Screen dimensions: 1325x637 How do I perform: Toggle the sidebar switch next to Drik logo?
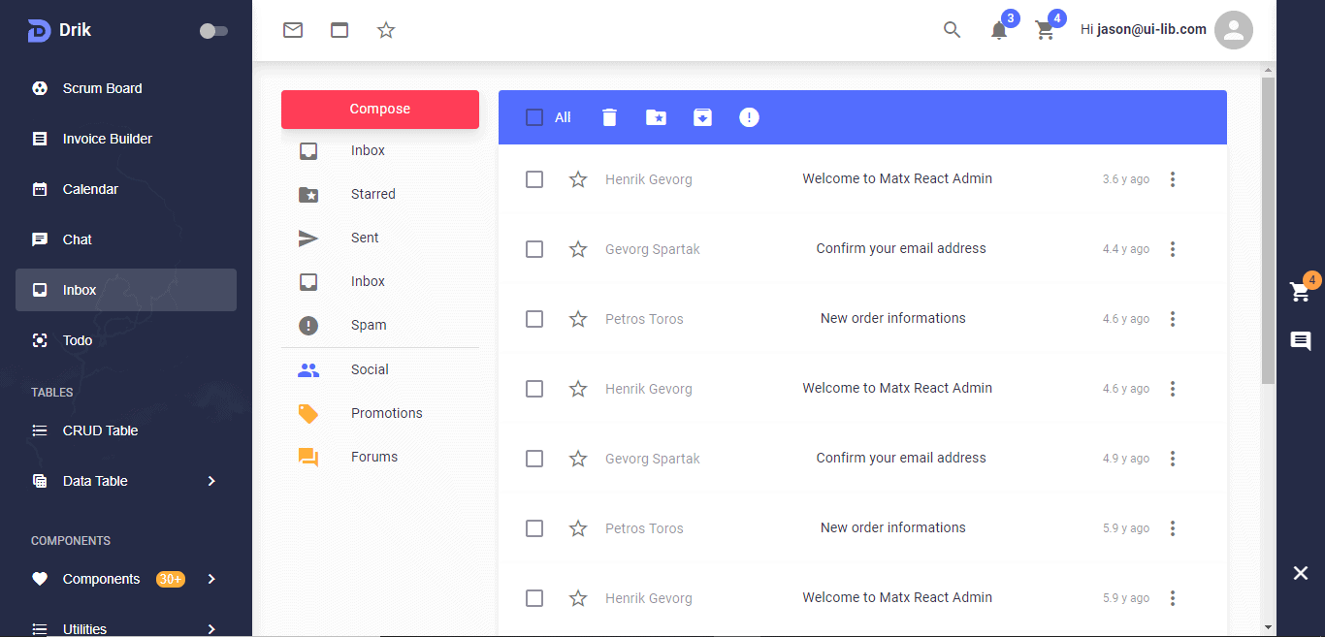click(213, 31)
